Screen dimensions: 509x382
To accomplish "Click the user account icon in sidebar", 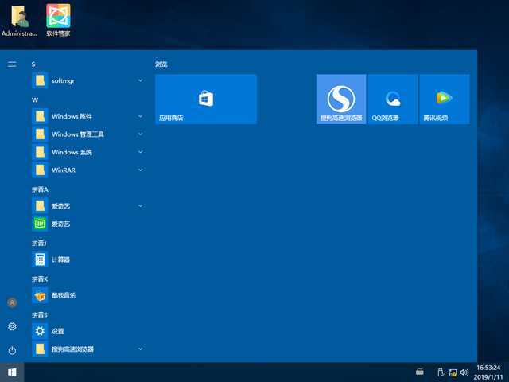I will (x=12, y=302).
